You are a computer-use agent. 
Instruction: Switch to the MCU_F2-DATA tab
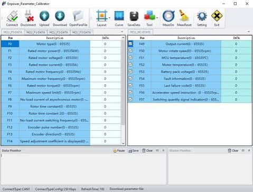pos(59,32)
